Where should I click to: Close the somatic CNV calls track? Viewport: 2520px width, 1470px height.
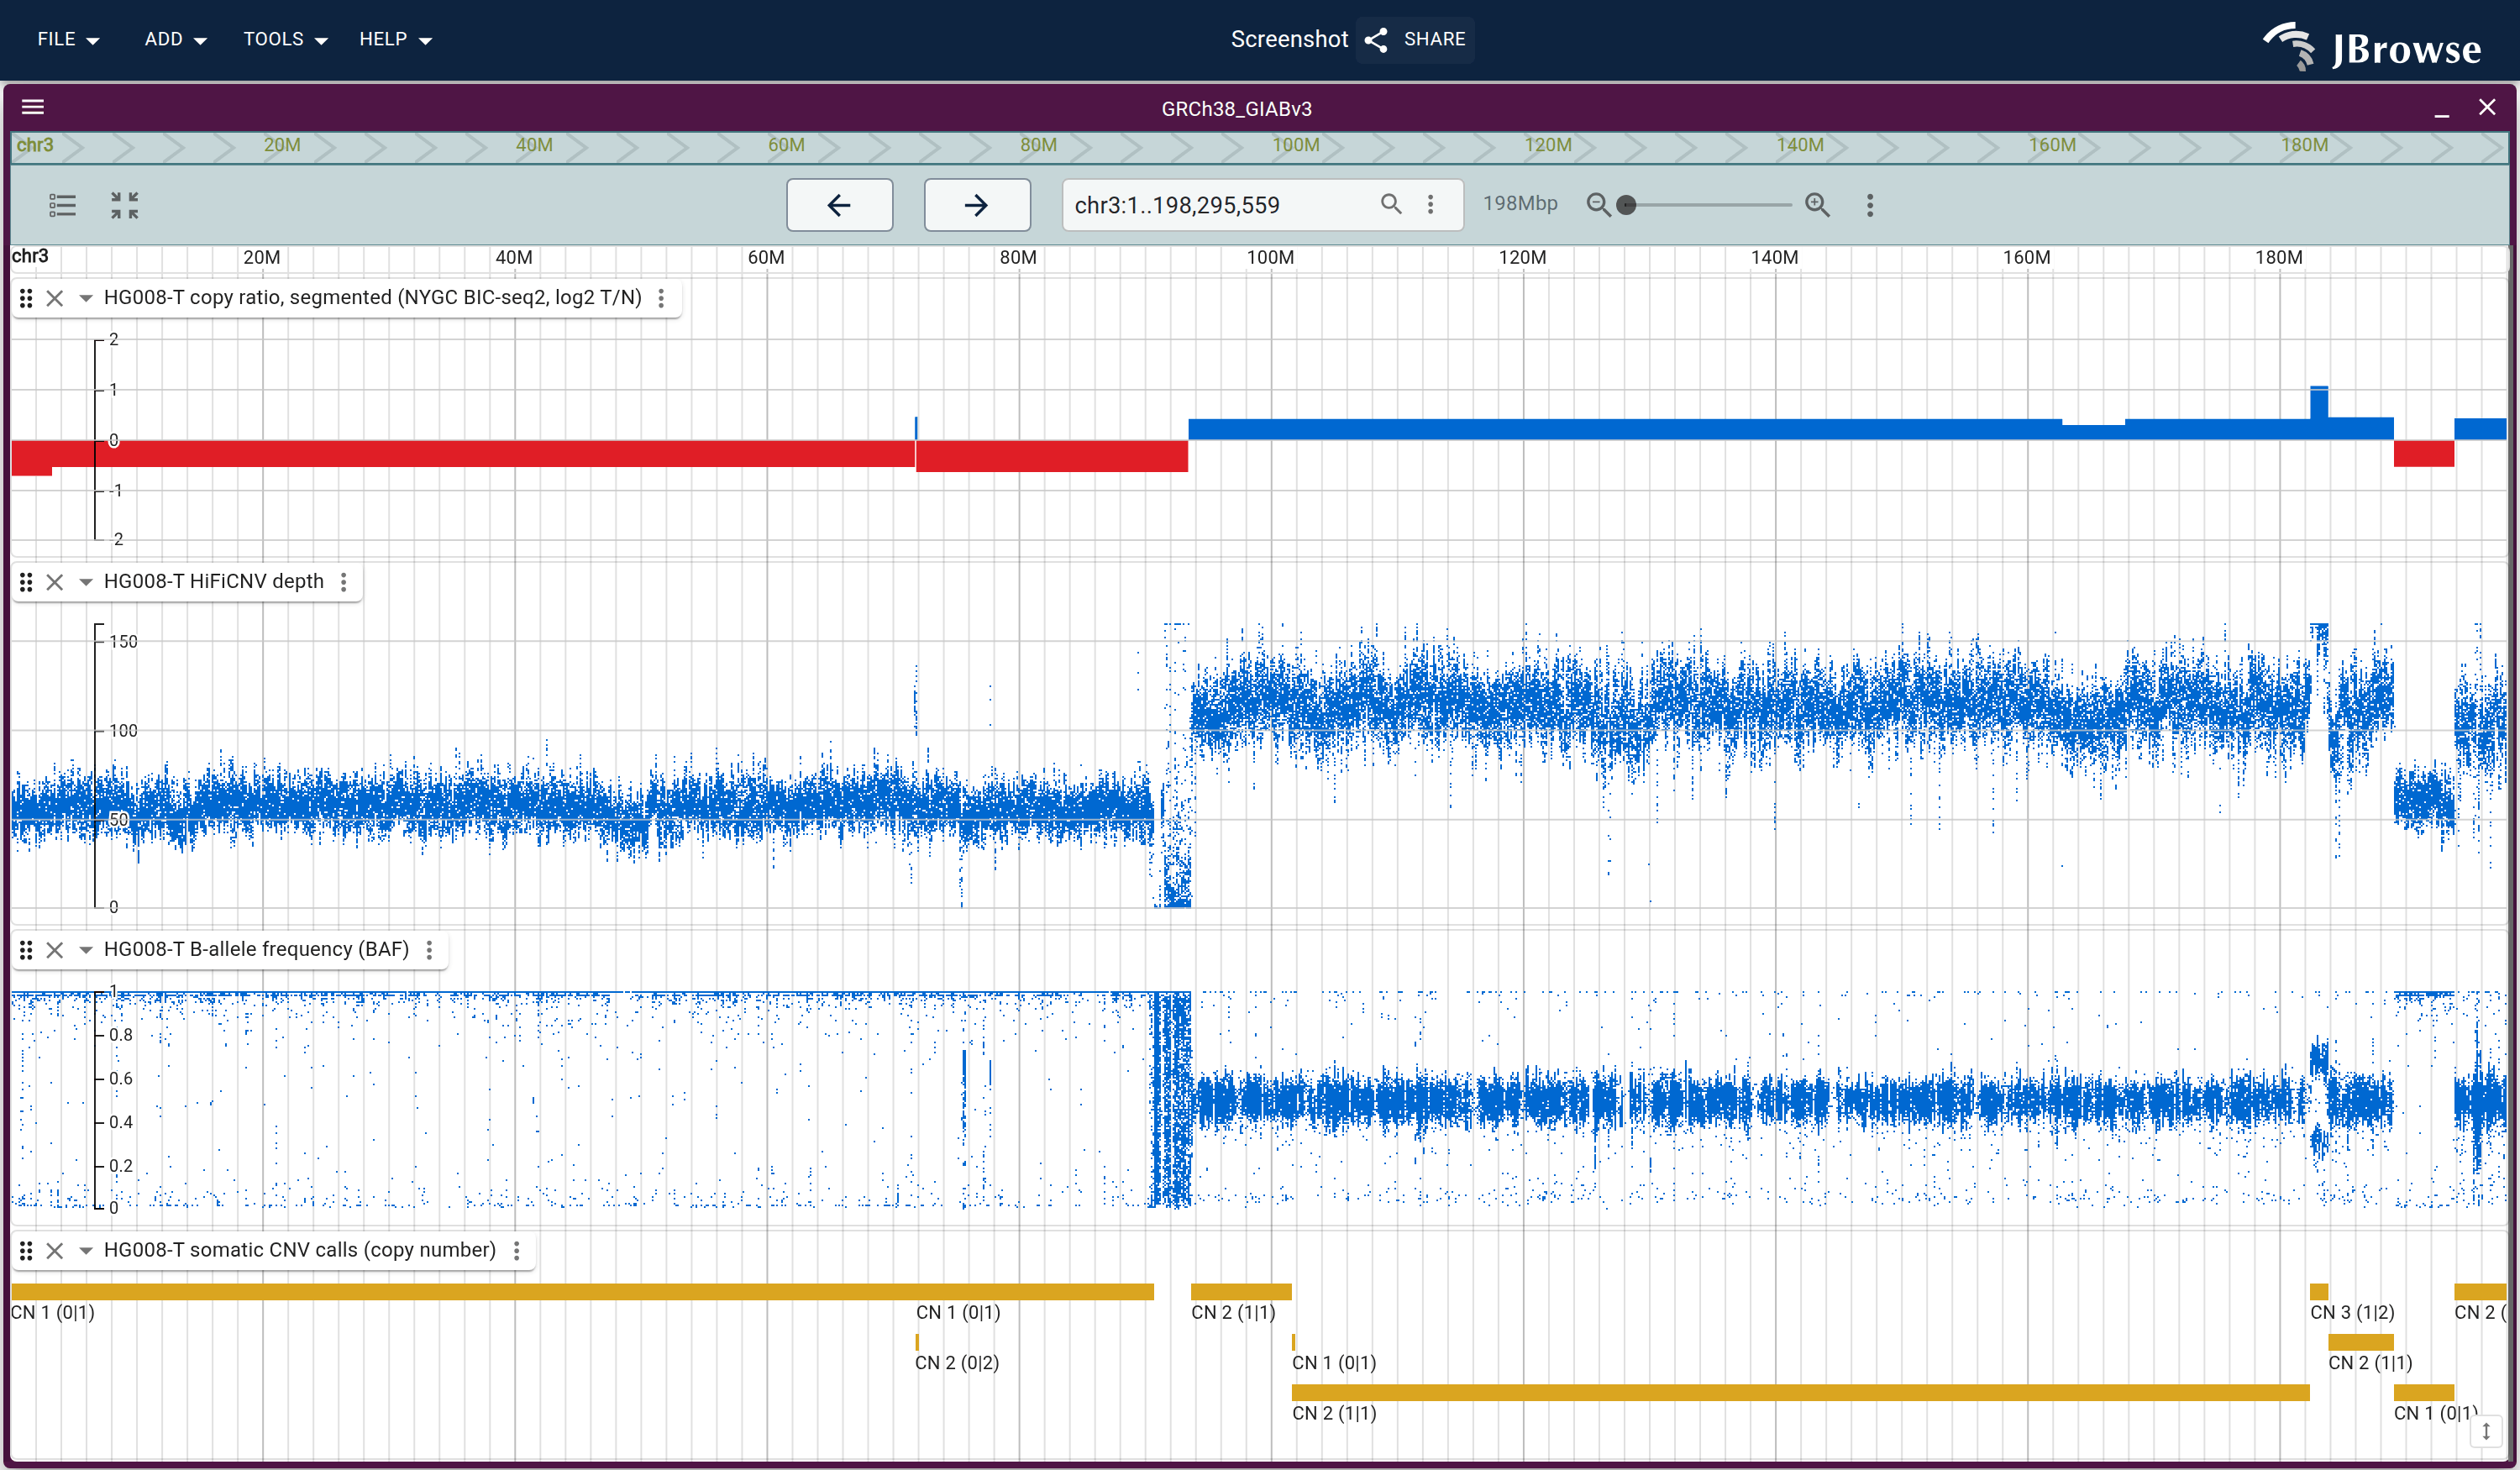pos(55,1251)
